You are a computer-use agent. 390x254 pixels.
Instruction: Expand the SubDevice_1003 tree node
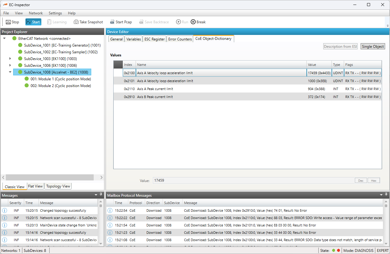point(10,59)
